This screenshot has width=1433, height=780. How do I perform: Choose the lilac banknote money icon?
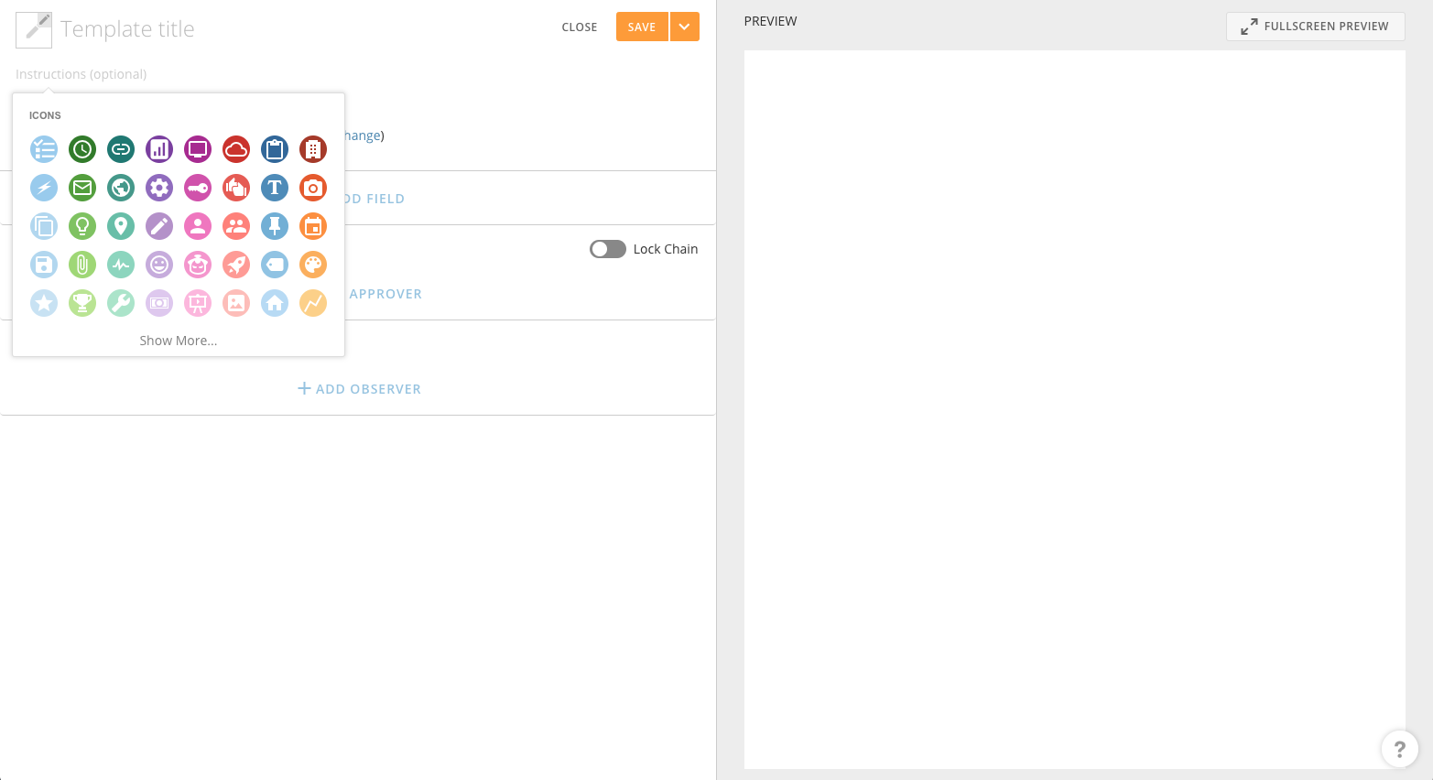(x=159, y=303)
